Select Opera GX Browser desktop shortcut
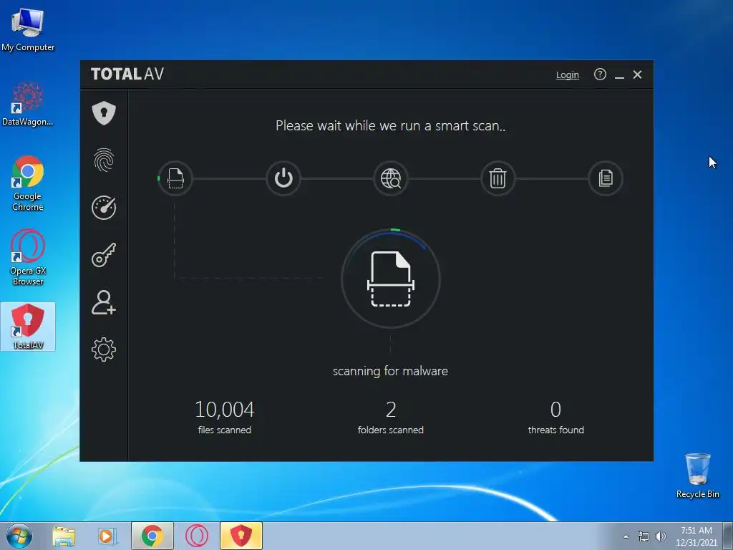 click(x=28, y=257)
